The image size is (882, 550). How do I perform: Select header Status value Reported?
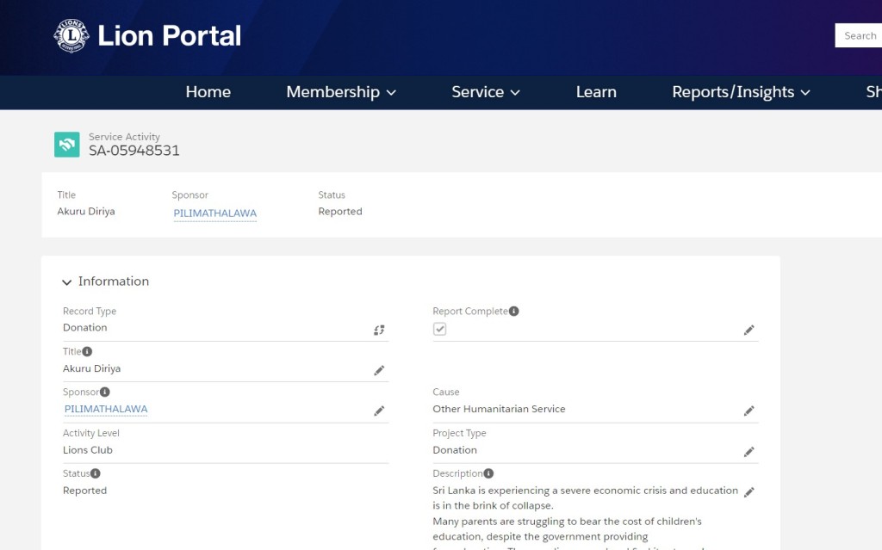pyautogui.click(x=340, y=212)
